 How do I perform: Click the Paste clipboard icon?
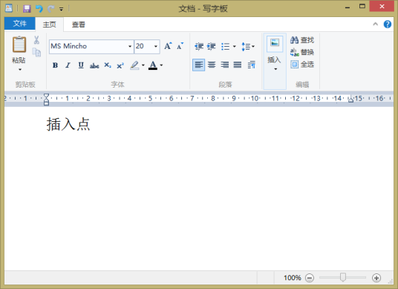click(19, 44)
